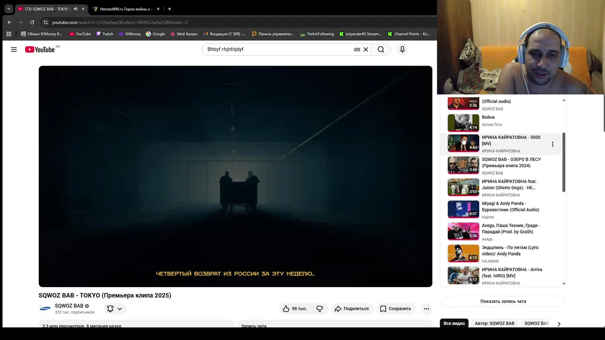View site information icon in address bar
This screenshot has height=340, width=605.
pyautogui.click(x=45, y=22)
